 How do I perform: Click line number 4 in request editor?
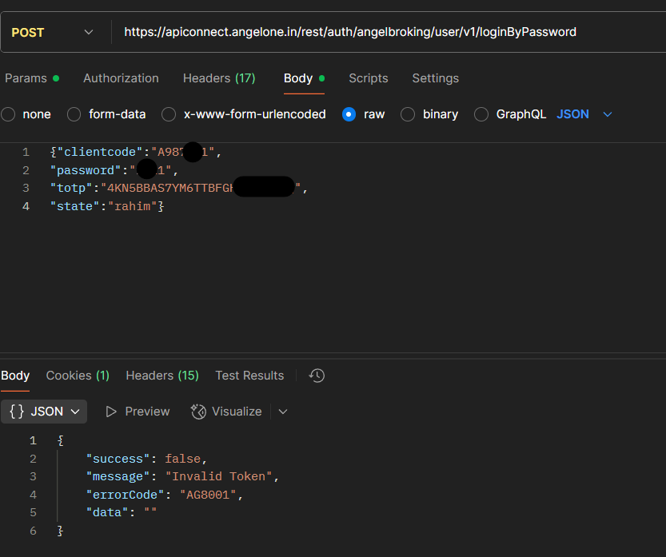click(x=26, y=206)
